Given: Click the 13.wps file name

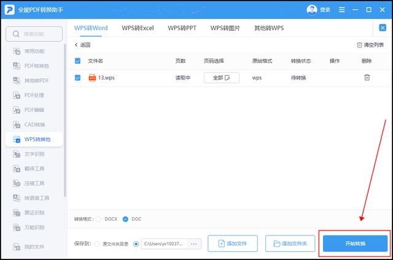Looking at the screenshot, I should click(x=106, y=78).
